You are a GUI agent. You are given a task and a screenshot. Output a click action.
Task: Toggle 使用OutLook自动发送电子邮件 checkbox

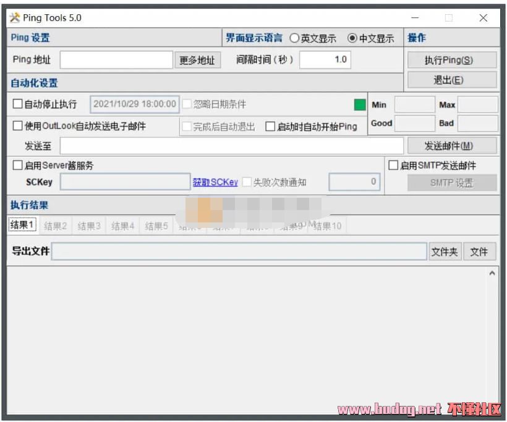18,126
